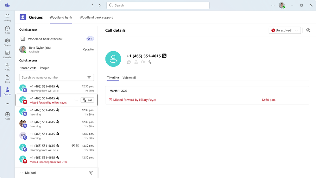Start a video call with the caller
Screen dimensions: 316x178
[143, 62]
